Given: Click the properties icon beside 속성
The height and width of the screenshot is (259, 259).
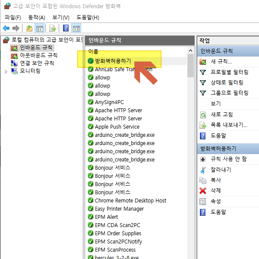Looking at the screenshot, I should coord(203,202).
